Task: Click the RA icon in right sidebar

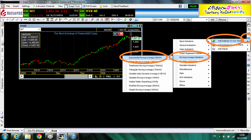Action: click(x=248, y=74)
